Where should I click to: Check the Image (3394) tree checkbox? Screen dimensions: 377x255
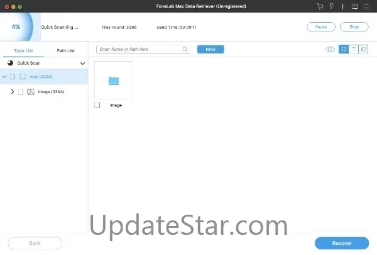coord(21,91)
